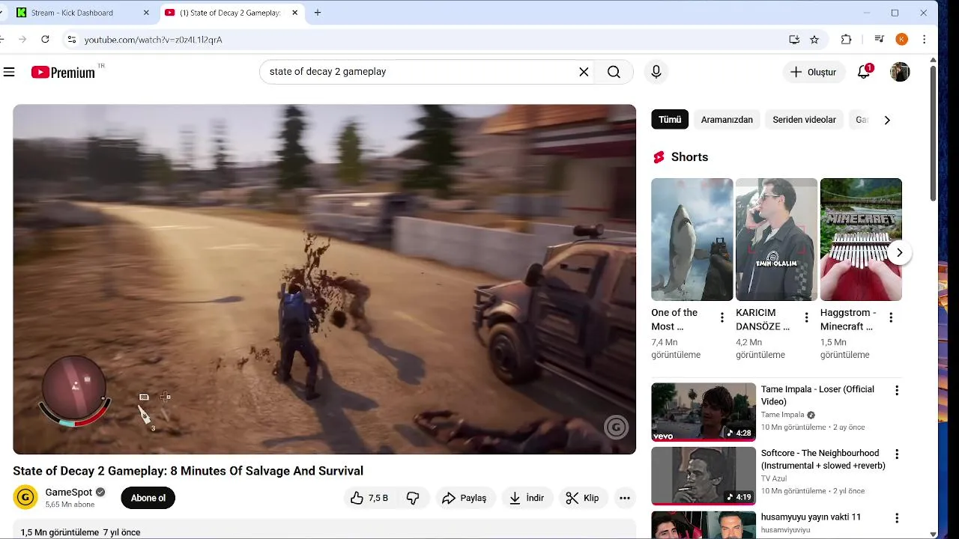The height and width of the screenshot is (539, 959).
Task: Show more filter chips with right arrow
Action: (x=887, y=120)
